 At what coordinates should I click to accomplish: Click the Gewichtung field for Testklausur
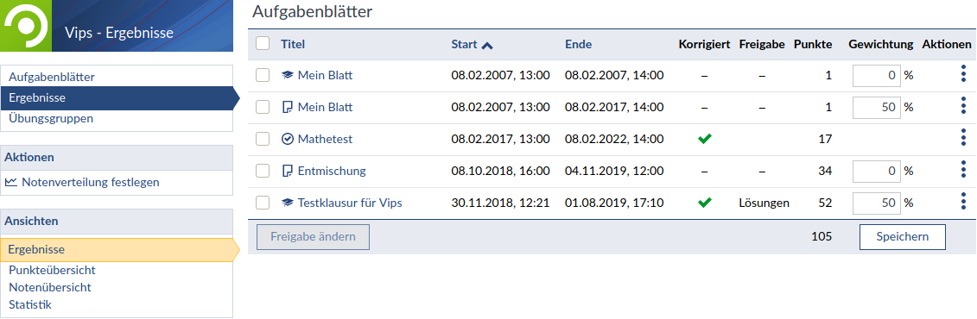(x=878, y=202)
